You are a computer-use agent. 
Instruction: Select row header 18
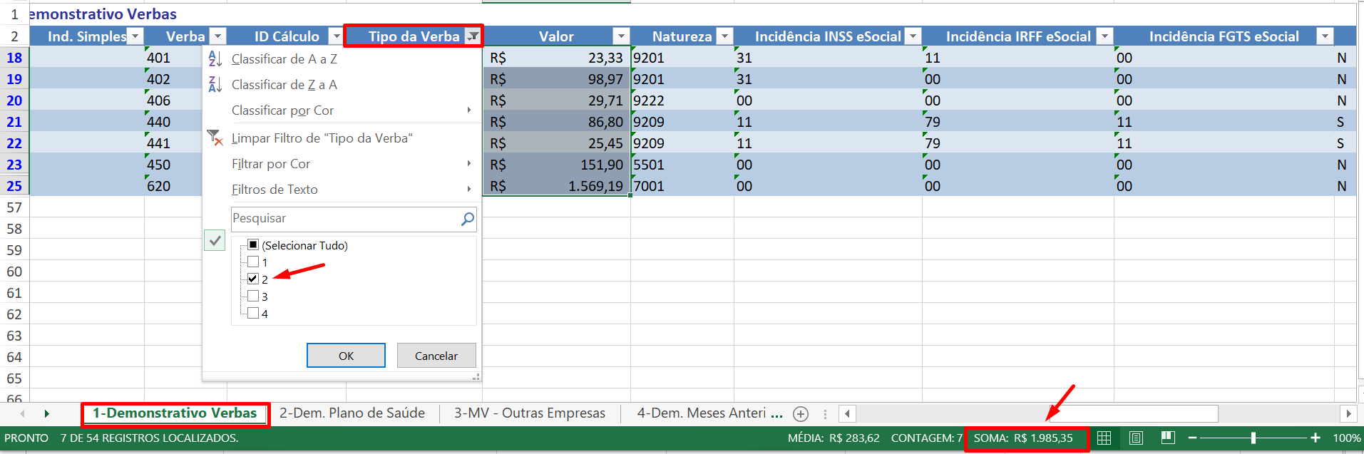coord(14,58)
